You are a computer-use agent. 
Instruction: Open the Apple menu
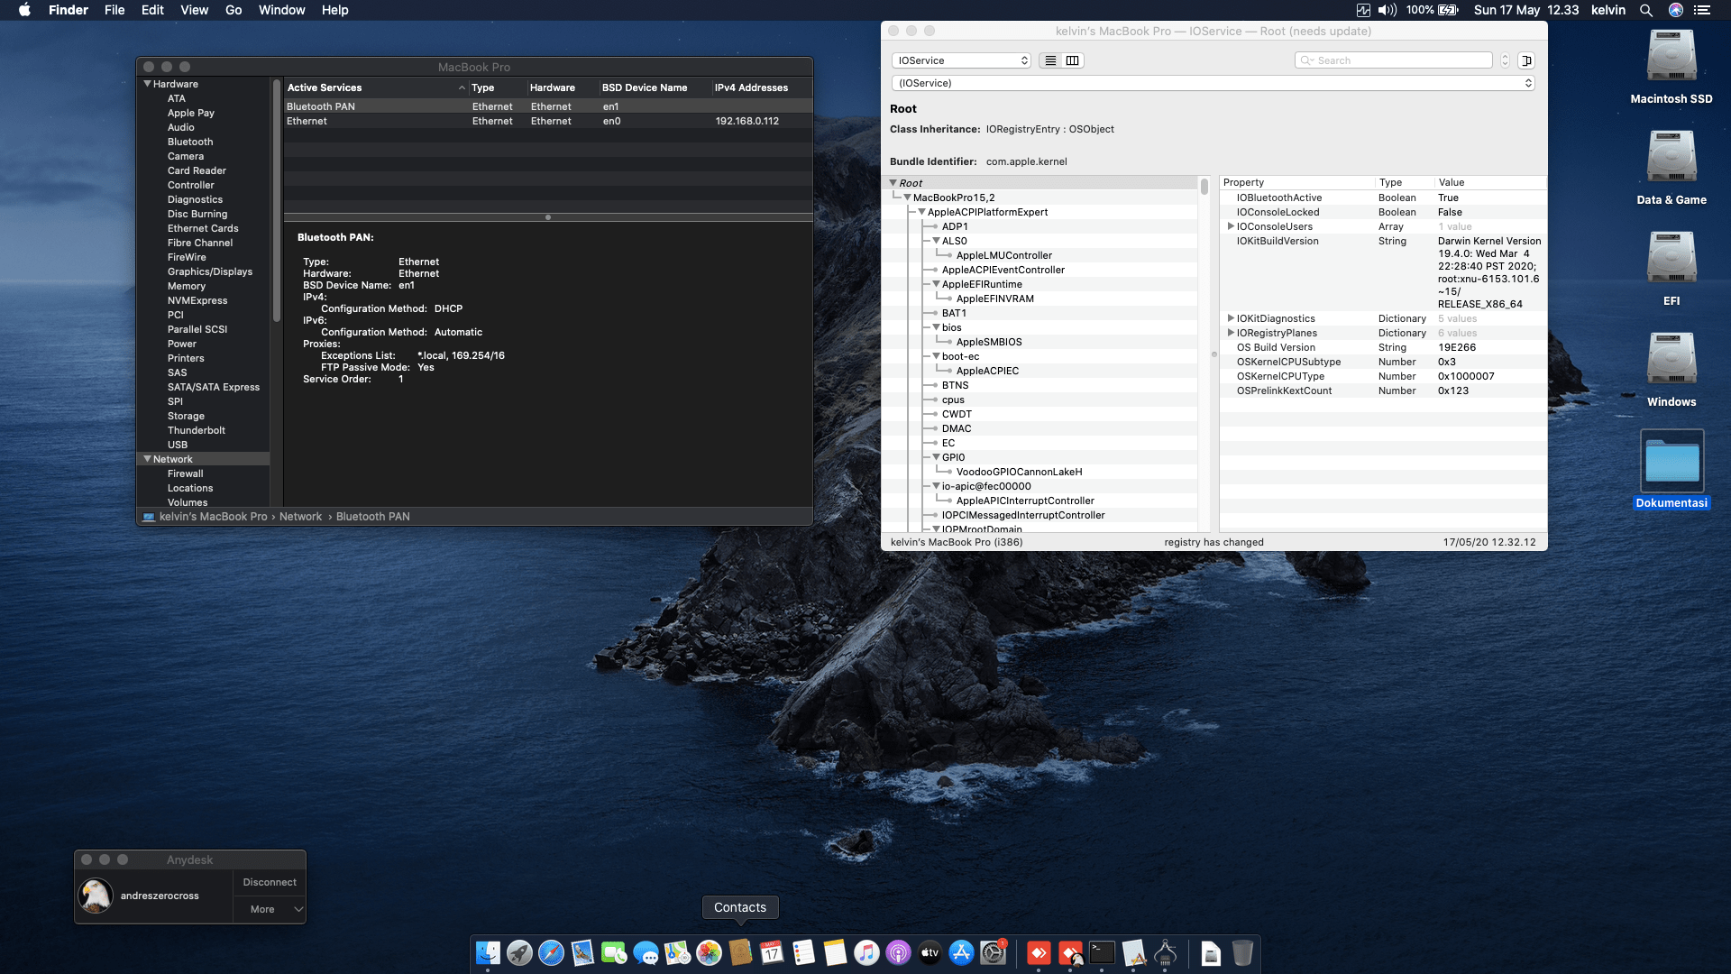pos(24,10)
